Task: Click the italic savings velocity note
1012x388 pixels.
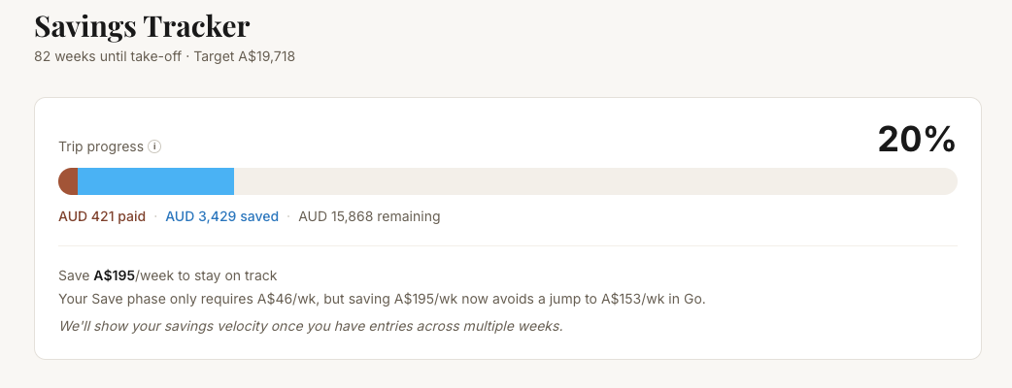Action: (311, 326)
